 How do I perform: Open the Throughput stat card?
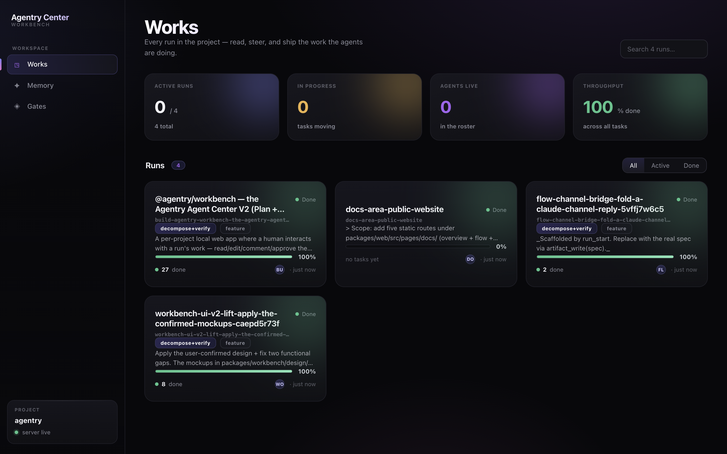coord(640,107)
